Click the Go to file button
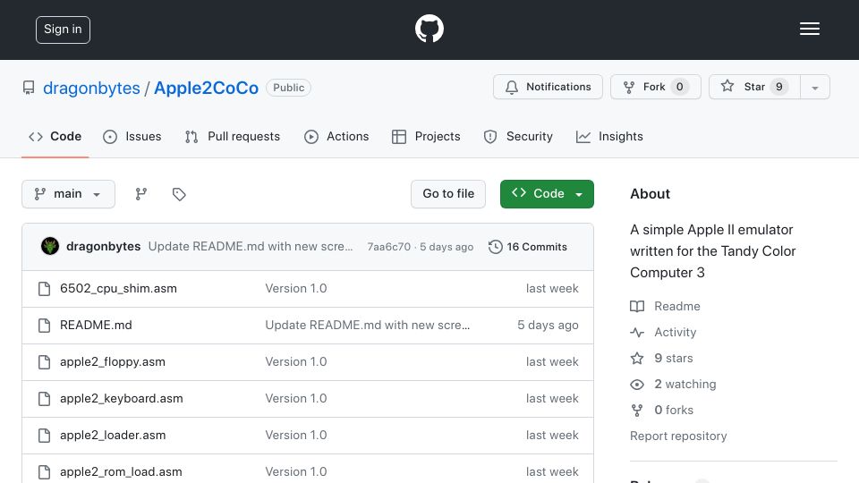This screenshot has width=859, height=483. tap(448, 194)
